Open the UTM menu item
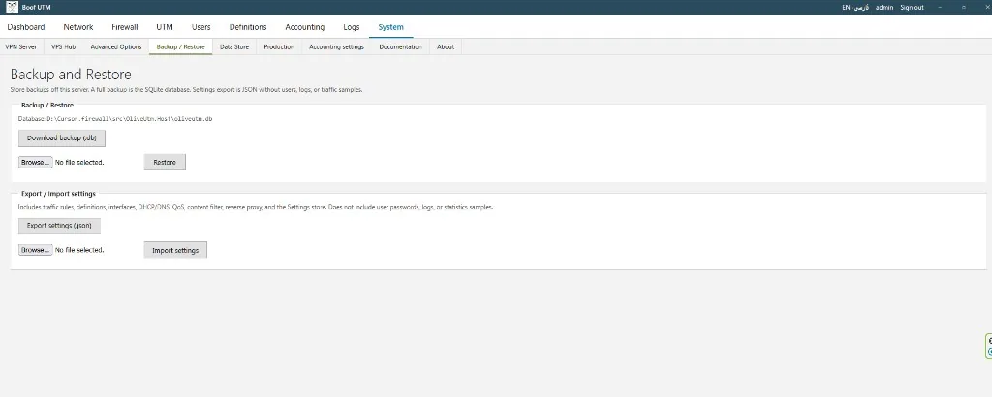This screenshot has width=992, height=397. [x=165, y=27]
